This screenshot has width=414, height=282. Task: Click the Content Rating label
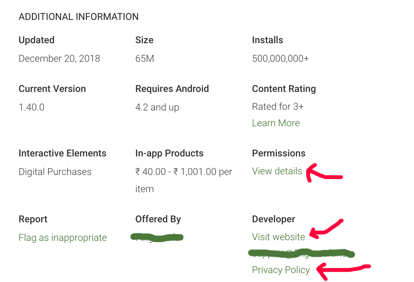click(284, 89)
